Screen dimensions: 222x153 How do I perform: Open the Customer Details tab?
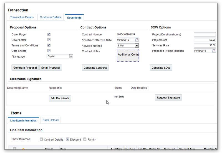click(x=50, y=17)
